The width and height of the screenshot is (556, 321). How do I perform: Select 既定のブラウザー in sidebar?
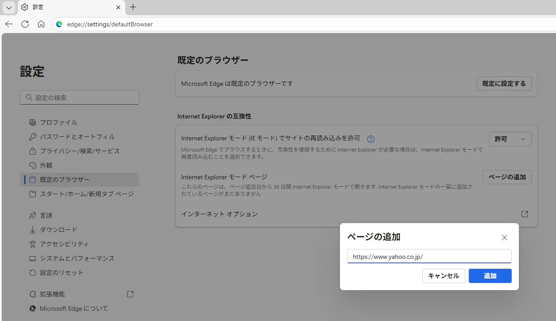79,180
